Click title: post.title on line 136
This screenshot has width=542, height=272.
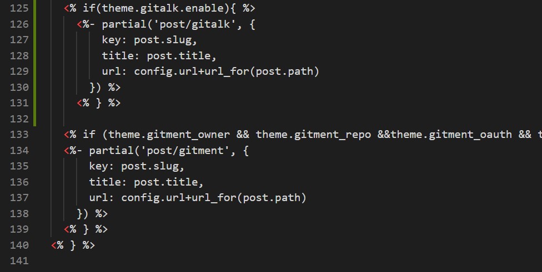point(146,182)
